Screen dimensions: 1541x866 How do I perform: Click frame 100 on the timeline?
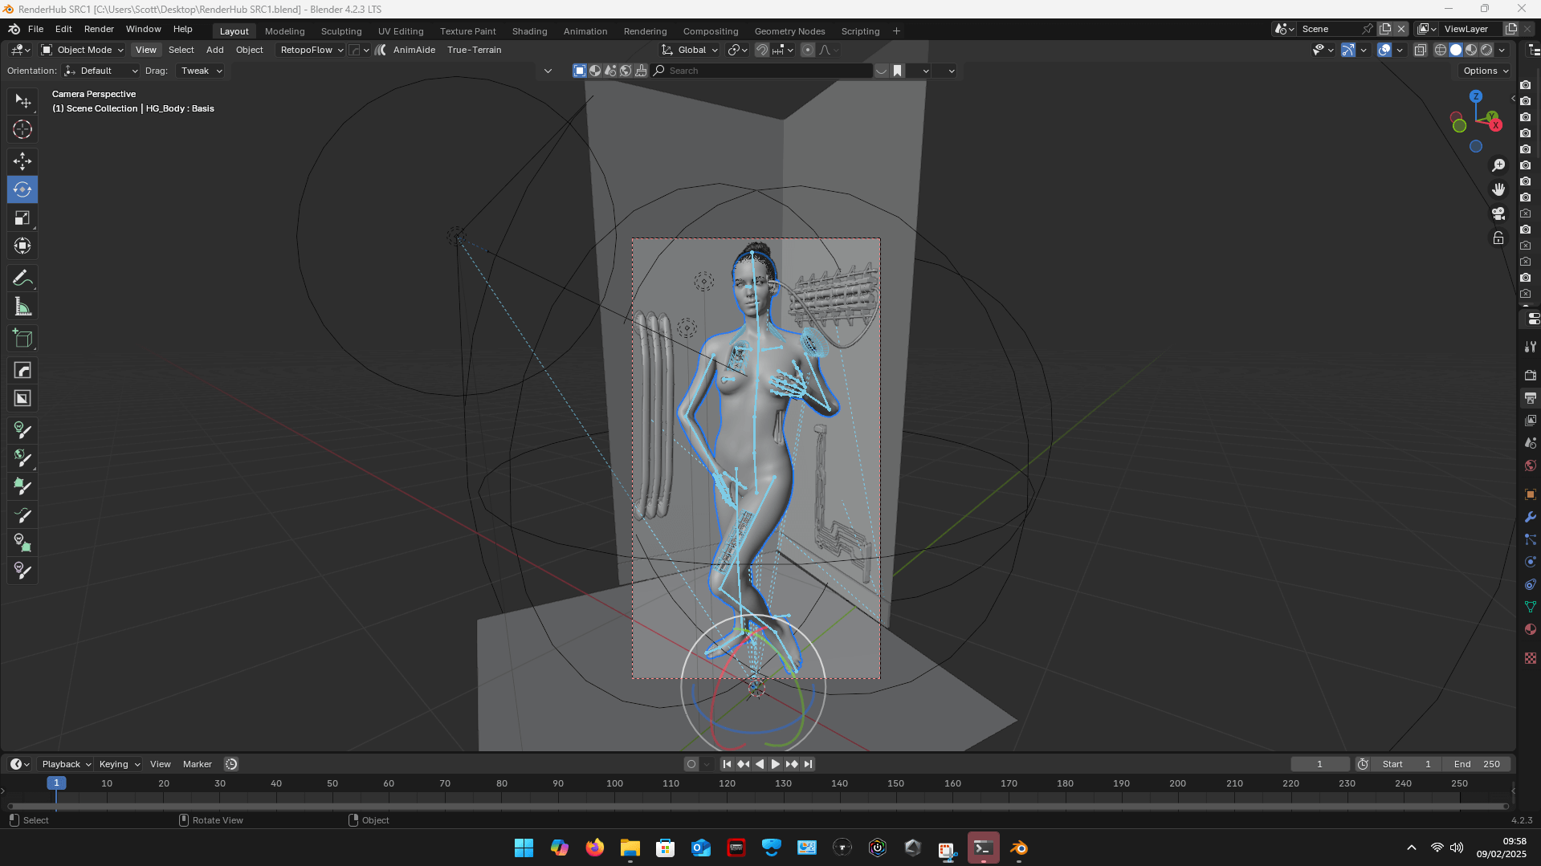(614, 784)
